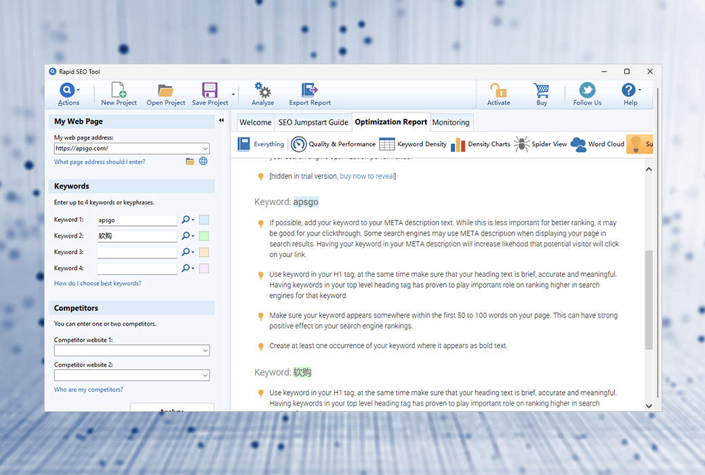
Task: Expand the web page address dropdown
Action: 205,148
